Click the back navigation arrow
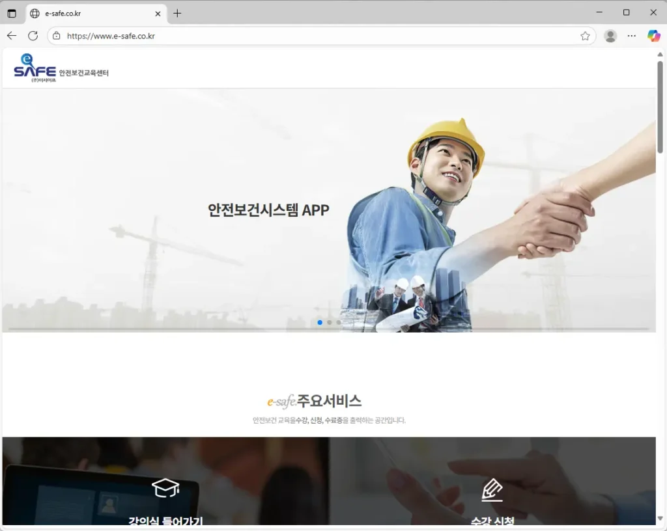667x531 pixels. (x=11, y=36)
